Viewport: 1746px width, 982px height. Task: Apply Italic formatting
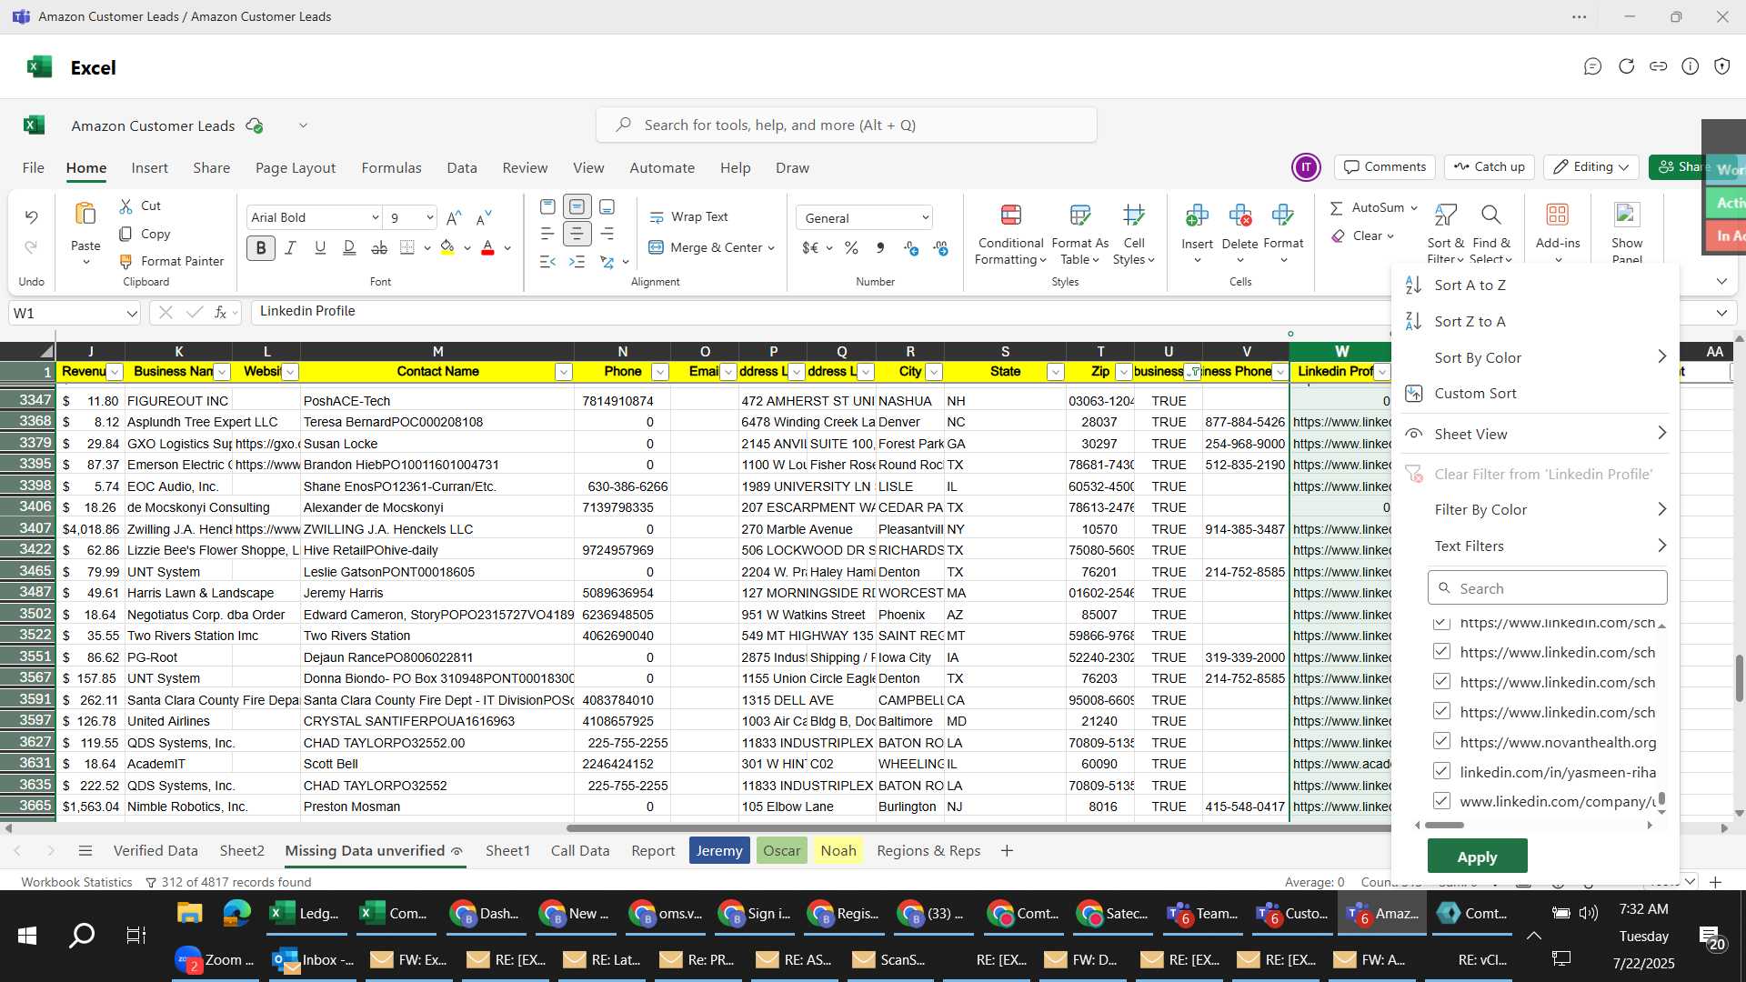(x=291, y=247)
